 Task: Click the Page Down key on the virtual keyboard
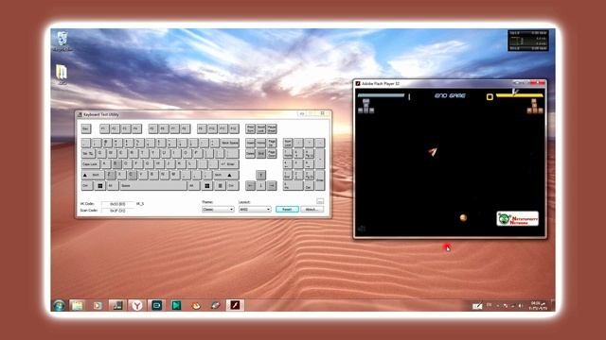tap(272, 153)
